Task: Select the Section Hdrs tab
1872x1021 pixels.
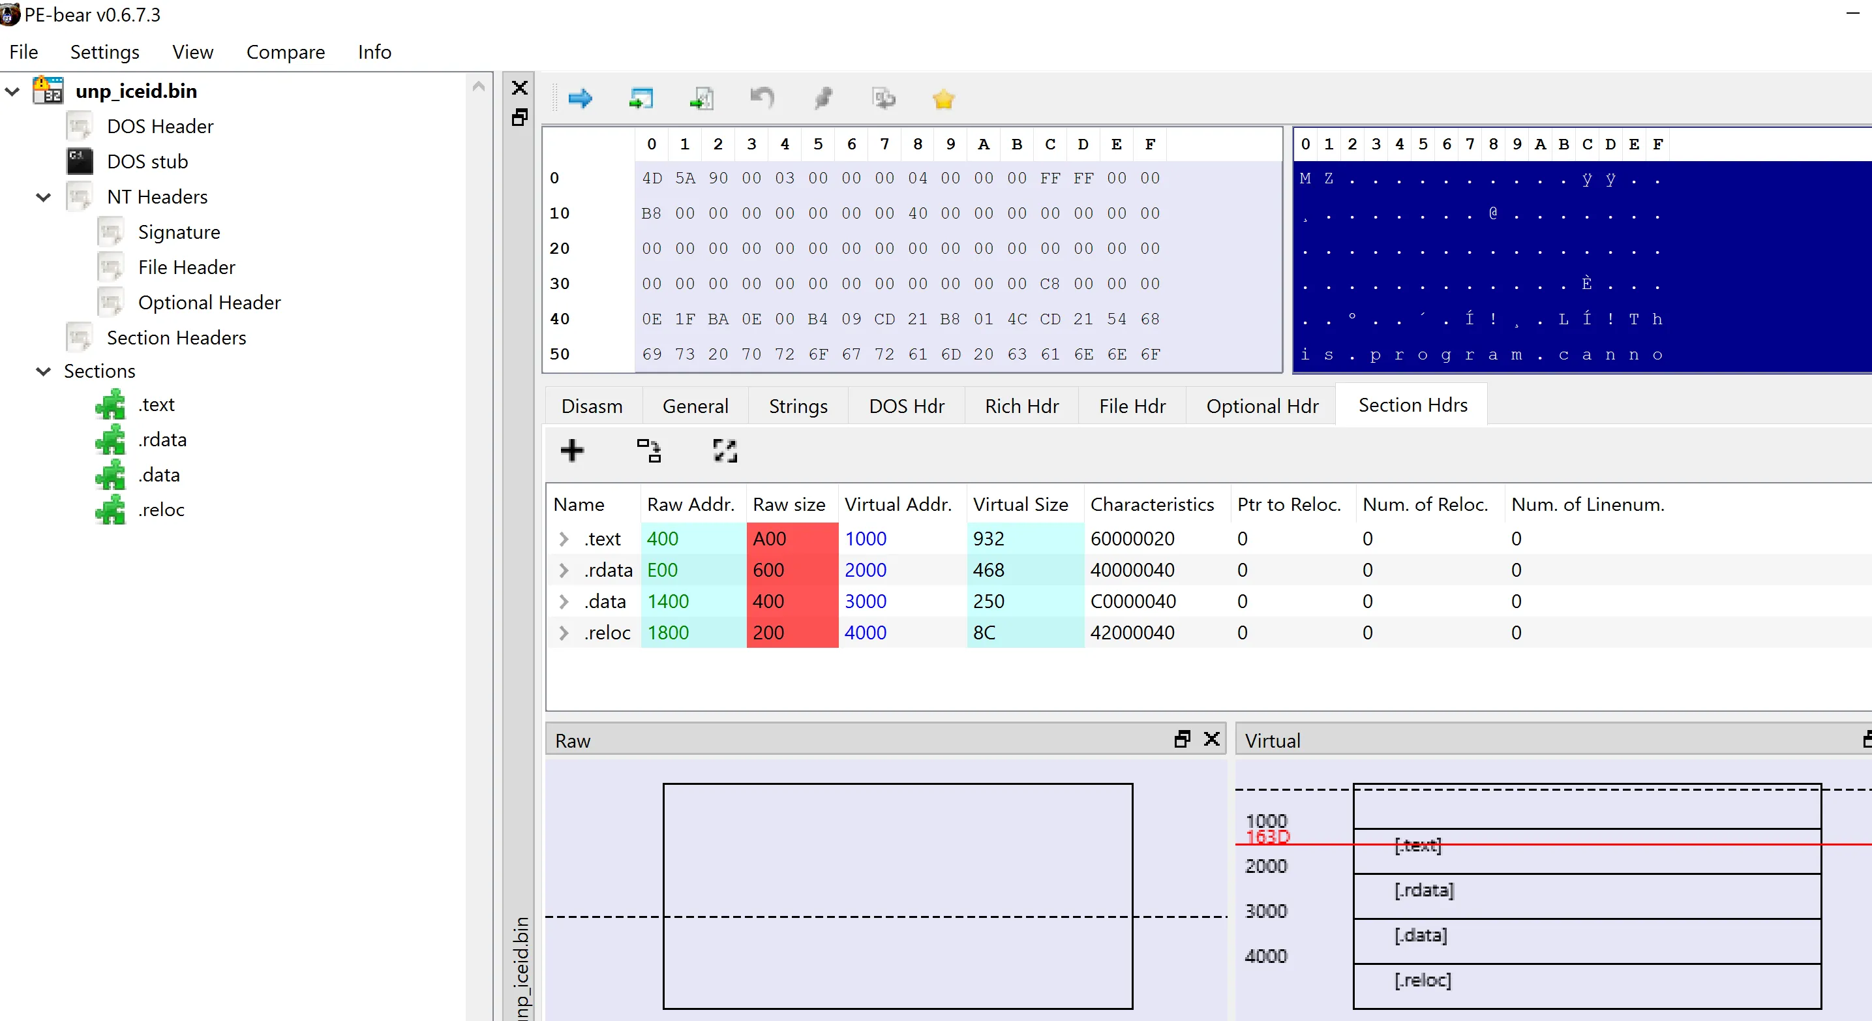Action: pos(1413,404)
